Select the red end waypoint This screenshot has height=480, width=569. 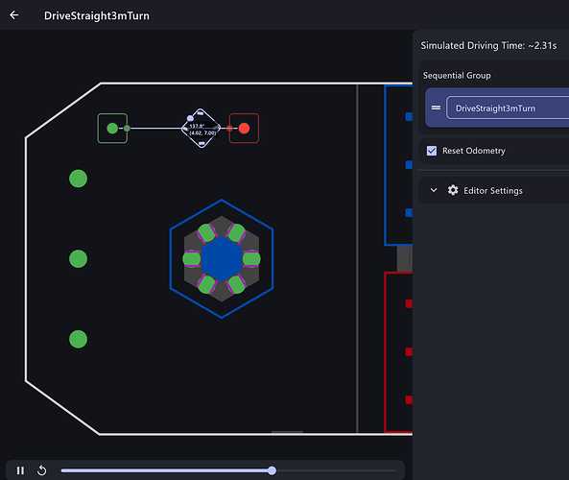click(x=245, y=129)
